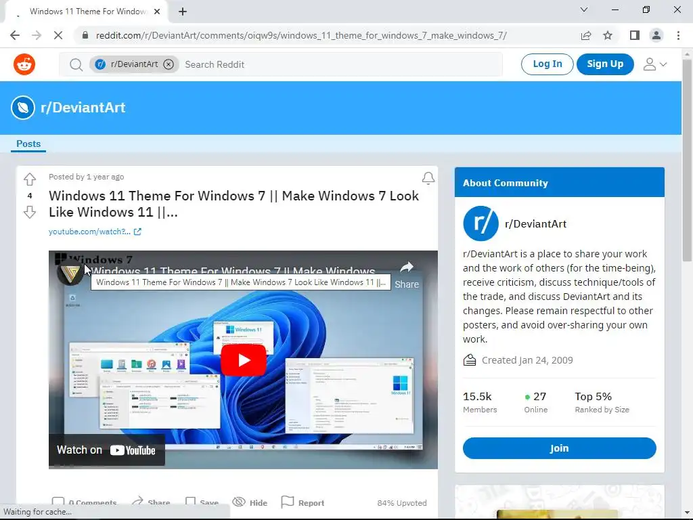Click the post title text
Screen dimensions: 693x520
[x=233, y=204]
